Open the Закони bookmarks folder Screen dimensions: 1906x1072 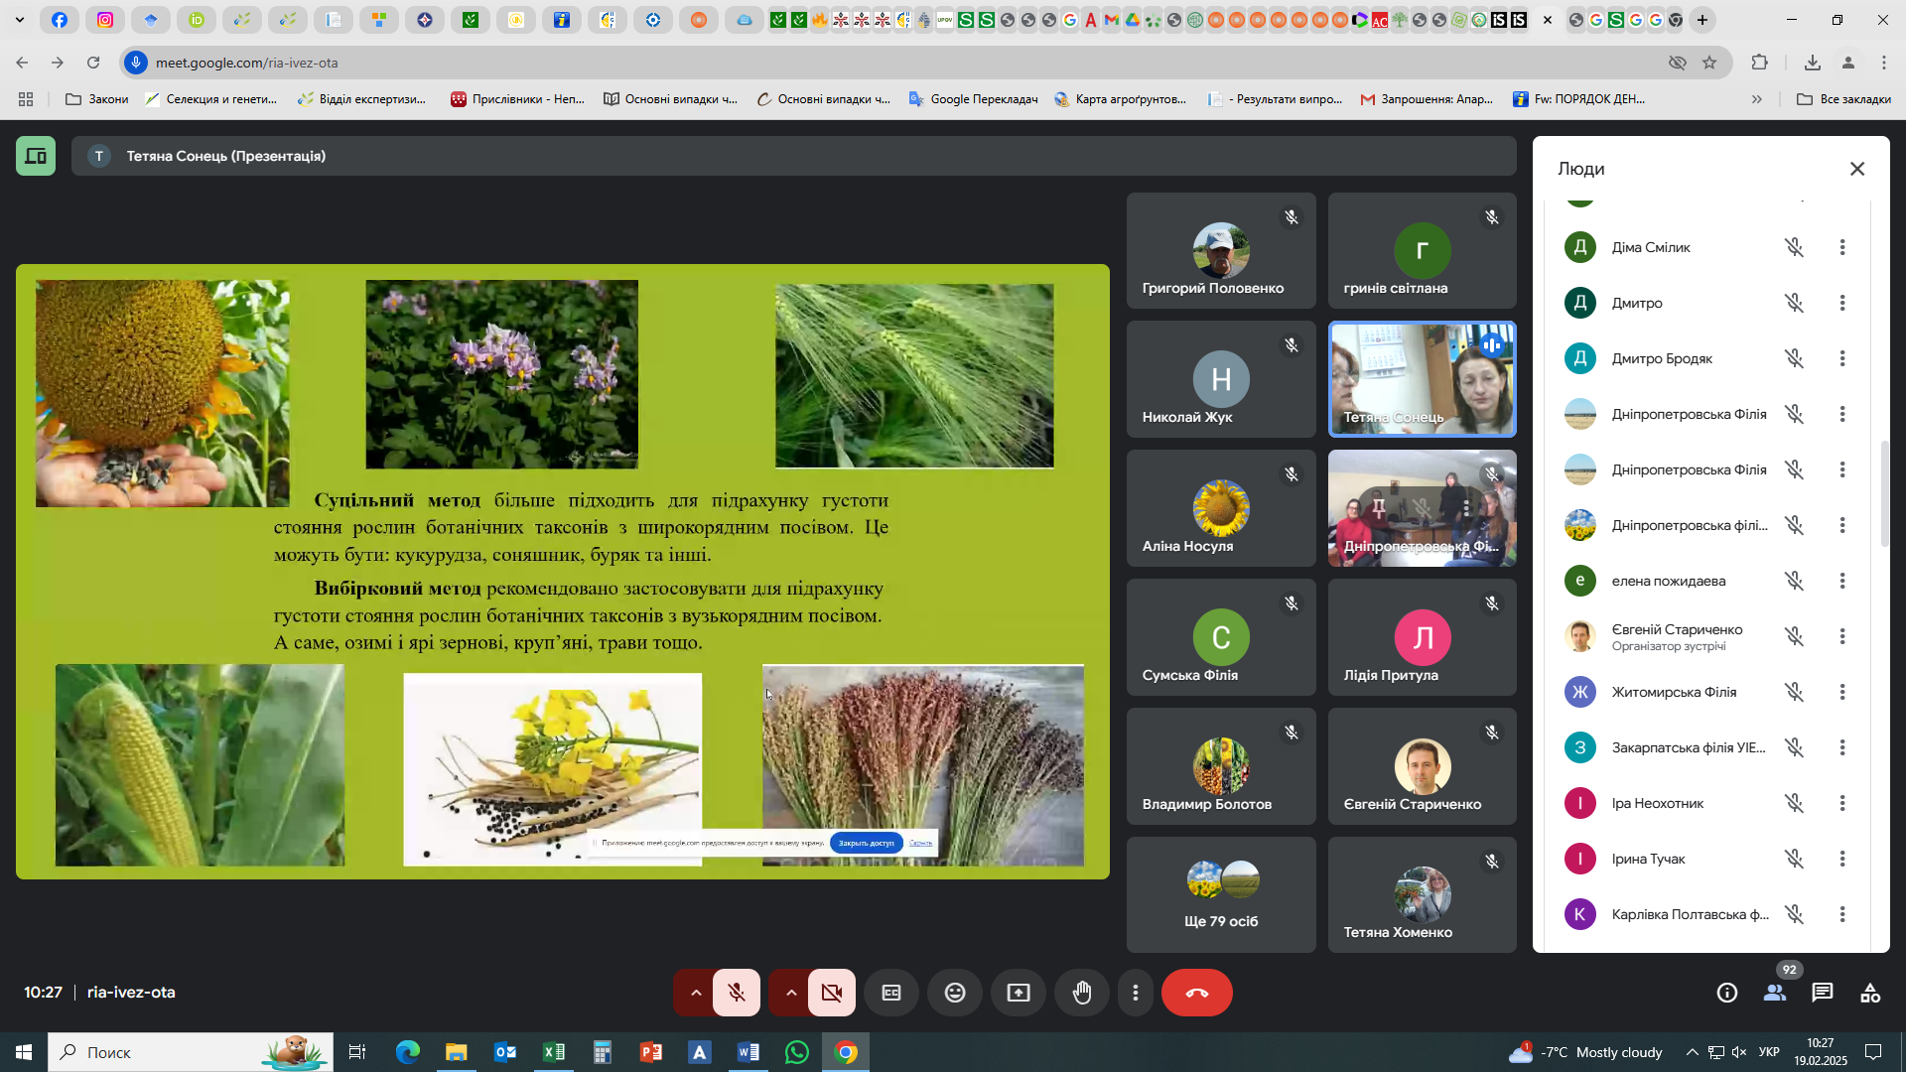pyautogui.click(x=96, y=99)
